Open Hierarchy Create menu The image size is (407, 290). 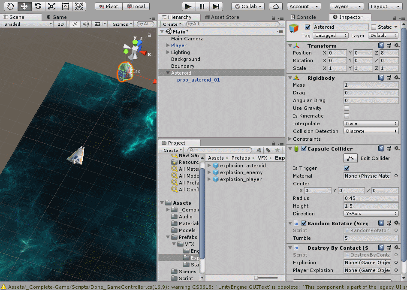[172, 24]
